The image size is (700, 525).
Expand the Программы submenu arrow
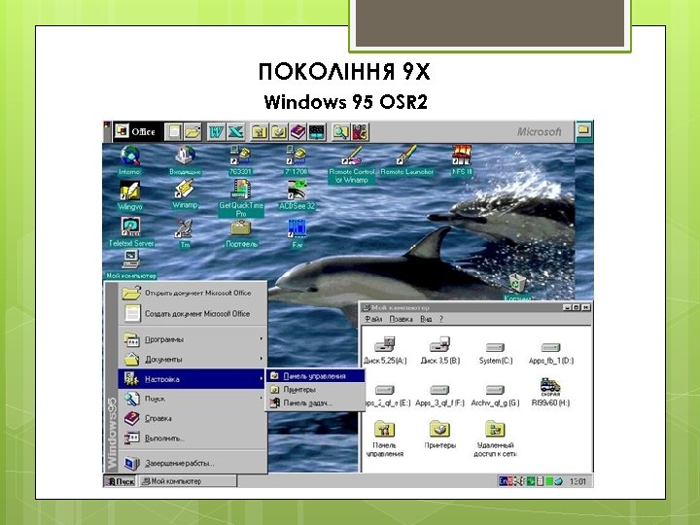(262, 339)
